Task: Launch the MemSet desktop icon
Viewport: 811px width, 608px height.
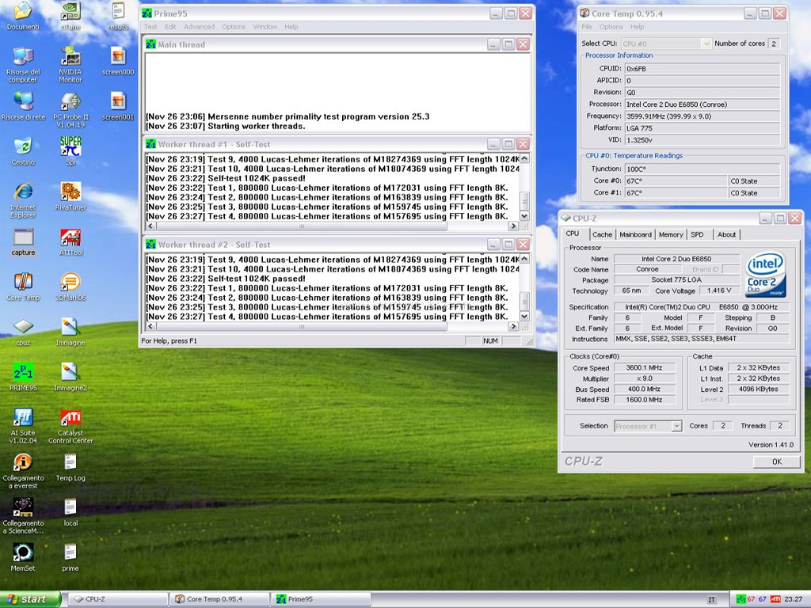Action: point(23,557)
